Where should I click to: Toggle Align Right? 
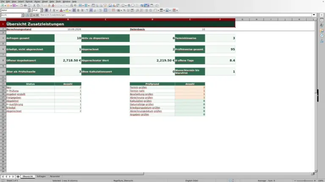coord(82,10)
